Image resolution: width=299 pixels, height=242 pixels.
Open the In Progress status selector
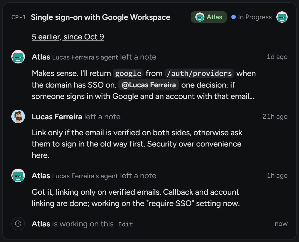click(x=251, y=17)
